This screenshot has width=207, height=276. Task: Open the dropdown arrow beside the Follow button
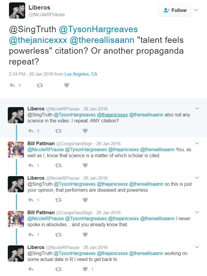196,10
